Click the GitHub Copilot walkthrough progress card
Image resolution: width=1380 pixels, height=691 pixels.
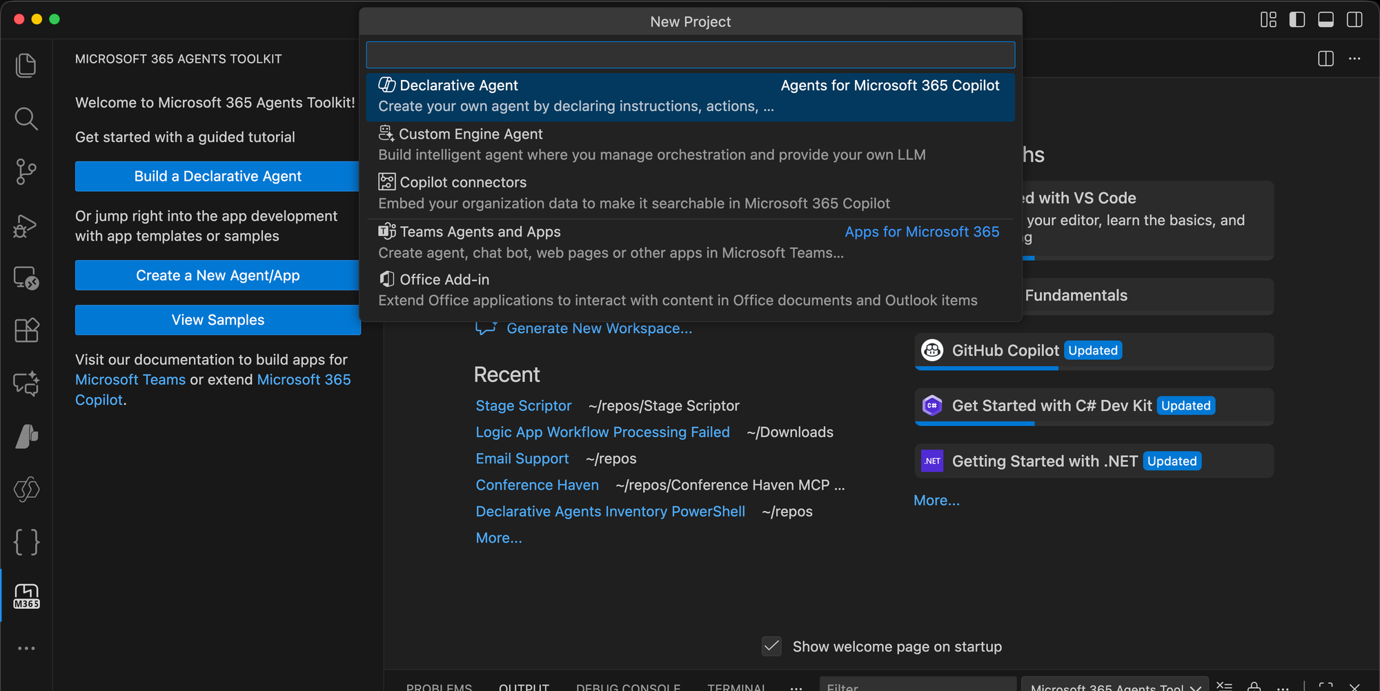(1094, 351)
